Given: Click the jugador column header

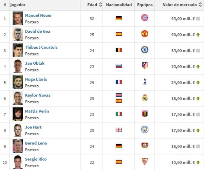Looking at the screenshot, I should tap(18, 5).
